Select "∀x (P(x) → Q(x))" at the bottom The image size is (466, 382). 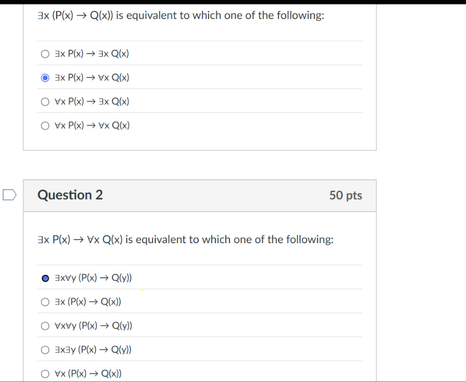45,373
